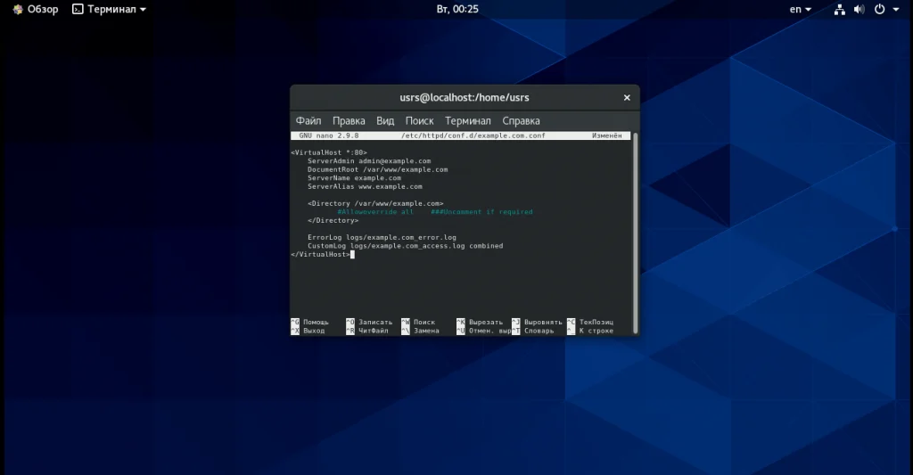
Task: Click the DocumentRoot /var/www/example.com line
Action: point(377,169)
